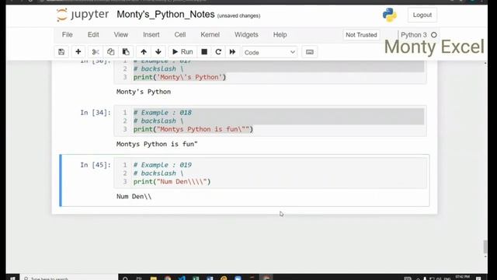Screen dimensions: 497x280
Task: Interrupt the kernel with stop icon
Action: (x=204, y=52)
